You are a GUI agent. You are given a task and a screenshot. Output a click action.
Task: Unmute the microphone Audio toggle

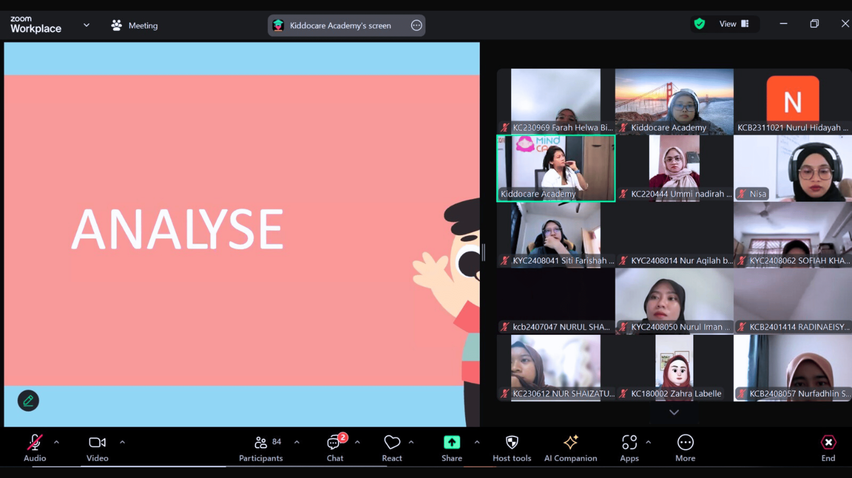pyautogui.click(x=35, y=442)
